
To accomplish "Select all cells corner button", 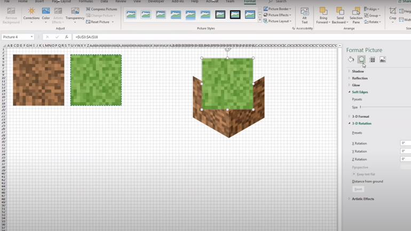I will [x=3, y=45].
